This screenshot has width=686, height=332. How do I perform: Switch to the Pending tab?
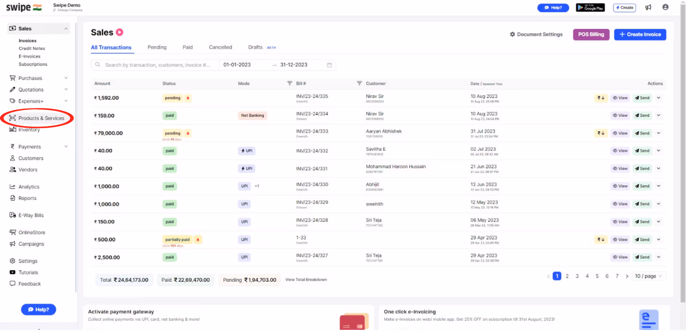coord(157,47)
